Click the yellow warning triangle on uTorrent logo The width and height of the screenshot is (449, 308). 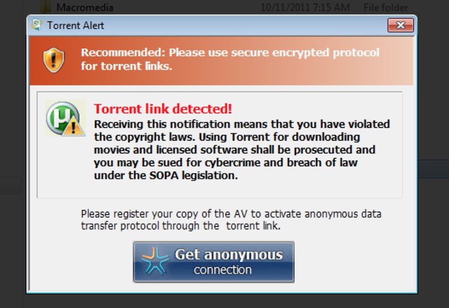pyautogui.click(x=74, y=126)
